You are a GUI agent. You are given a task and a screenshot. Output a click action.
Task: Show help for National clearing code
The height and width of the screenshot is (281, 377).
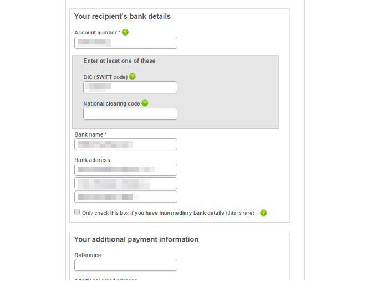145,103
